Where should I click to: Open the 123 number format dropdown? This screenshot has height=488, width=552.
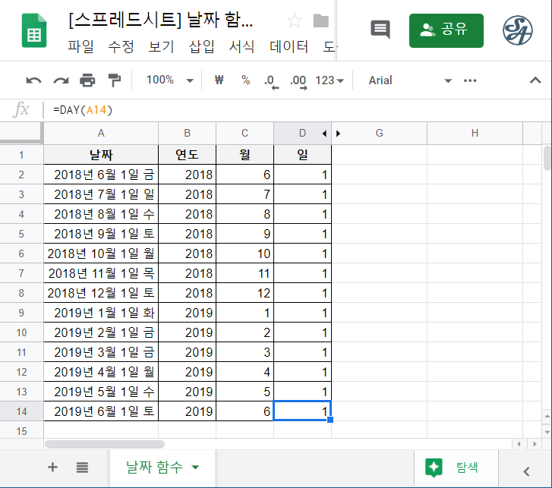coord(330,80)
